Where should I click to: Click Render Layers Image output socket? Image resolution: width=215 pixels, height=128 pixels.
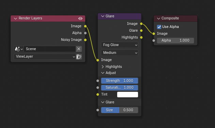[x=85, y=26]
